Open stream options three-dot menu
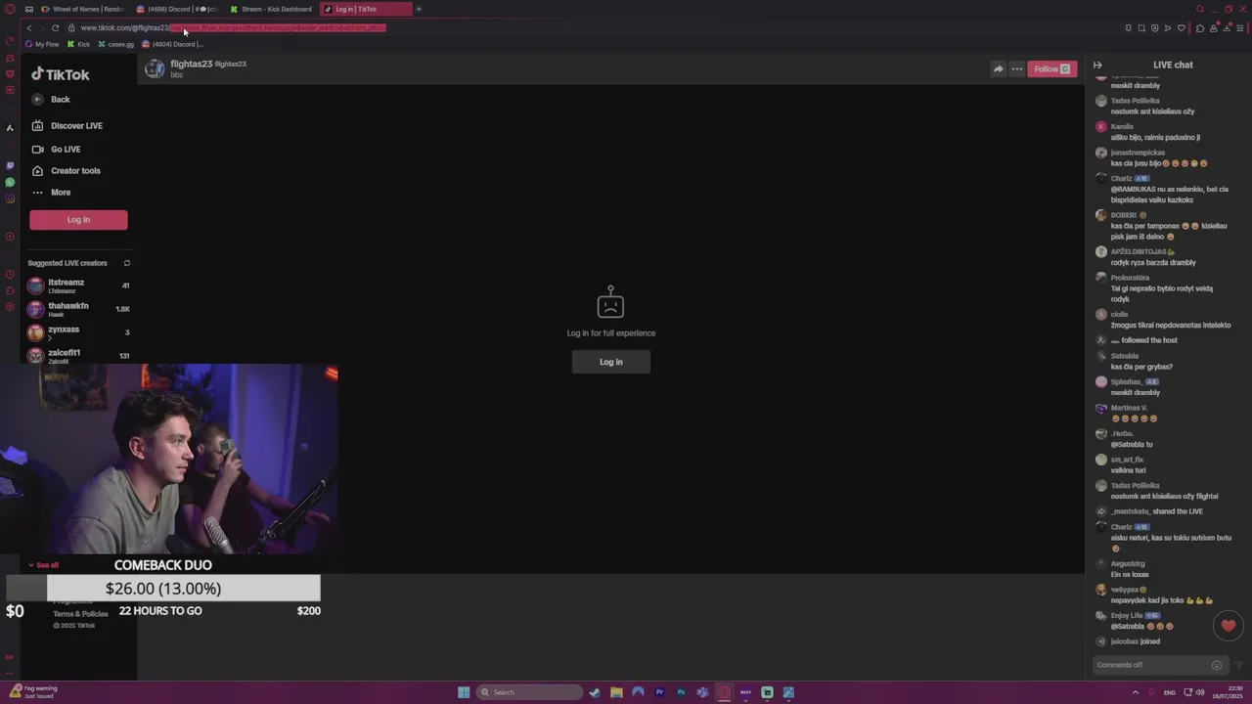Image resolution: width=1252 pixels, height=704 pixels. coord(1016,68)
